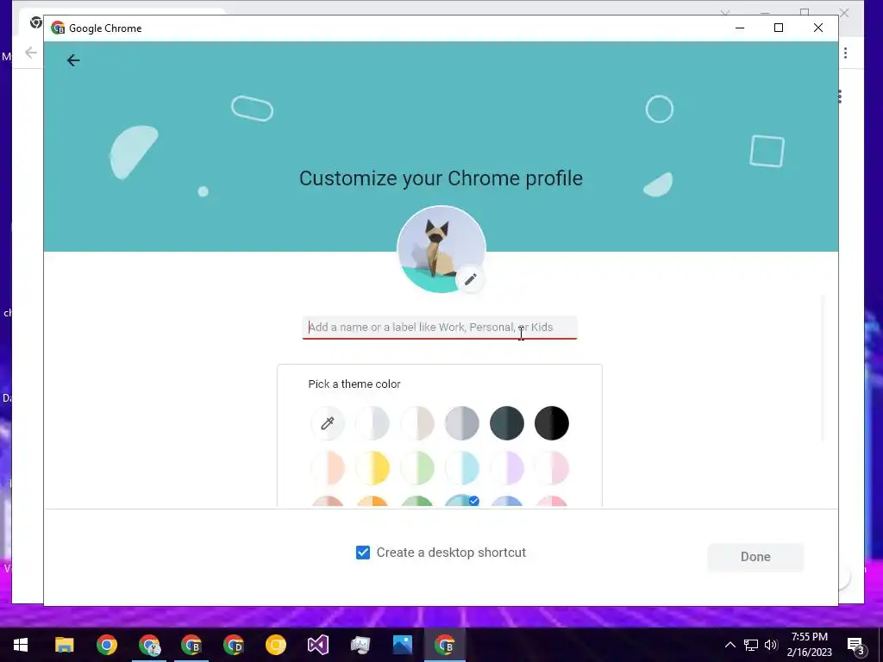The image size is (883, 662).
Task: Focus the profile name input field
Action: click(440, 328)
